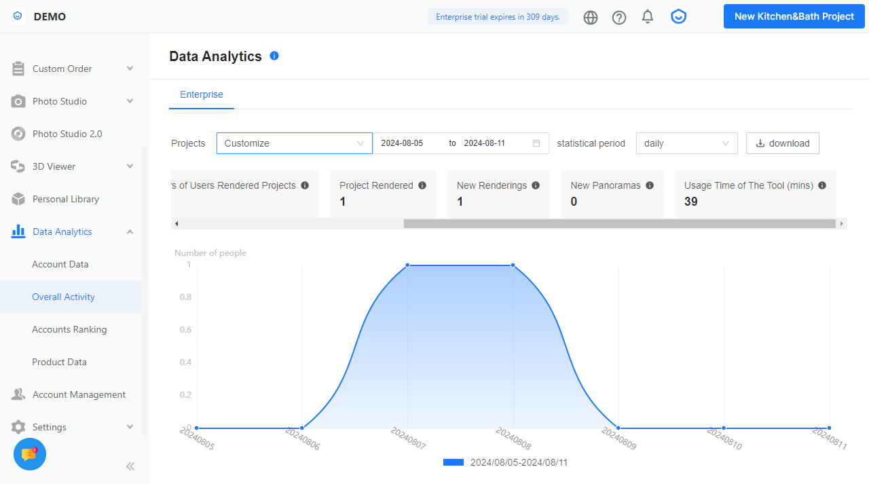The image size is (869, 484).
Task: Click the globe language icon
Action: pyautogui.click(x=591, y=17)
